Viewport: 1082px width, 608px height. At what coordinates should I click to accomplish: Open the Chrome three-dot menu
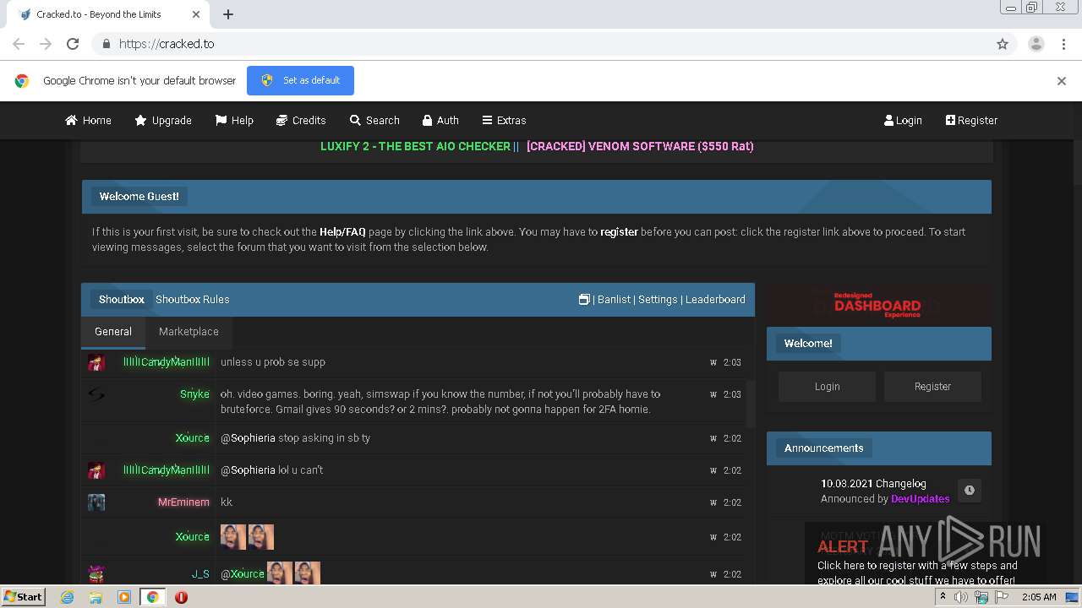(1063, 44)
